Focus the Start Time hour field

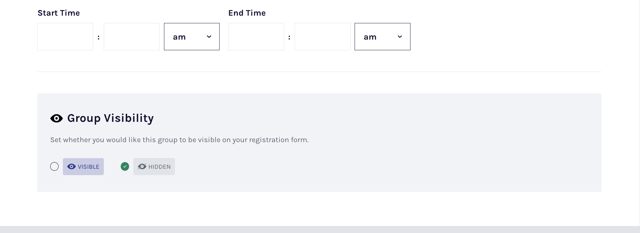[x=65, y=37]
